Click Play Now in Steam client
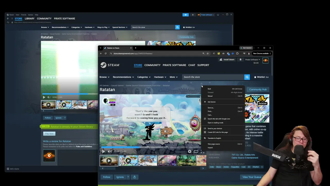The height and width of the screenshot is (186, 330). click(x=49, y=134)
